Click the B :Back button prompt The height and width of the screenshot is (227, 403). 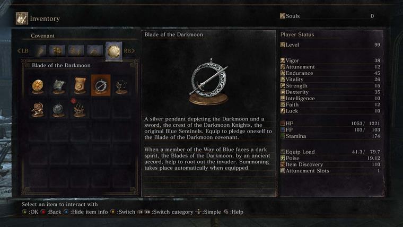coord(51,212)
